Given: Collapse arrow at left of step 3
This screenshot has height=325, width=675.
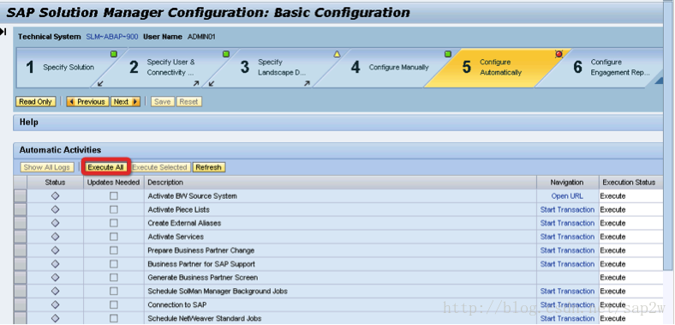Looking at the screenshot, I should [211, 84].
